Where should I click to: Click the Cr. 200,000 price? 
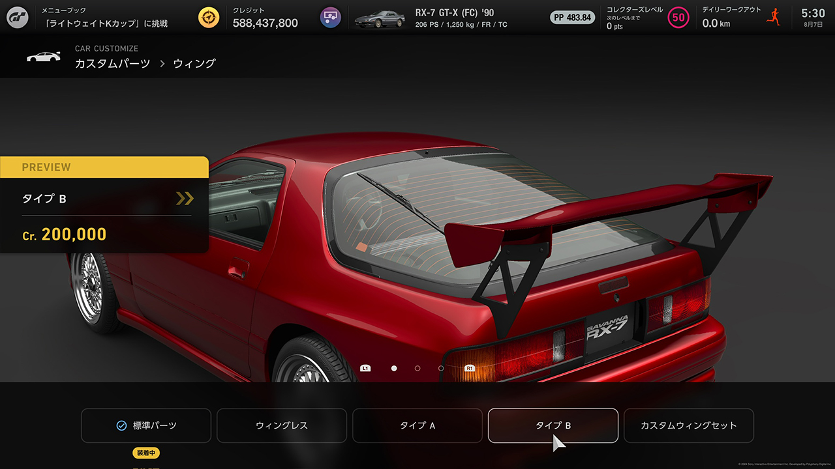(64, 234)
